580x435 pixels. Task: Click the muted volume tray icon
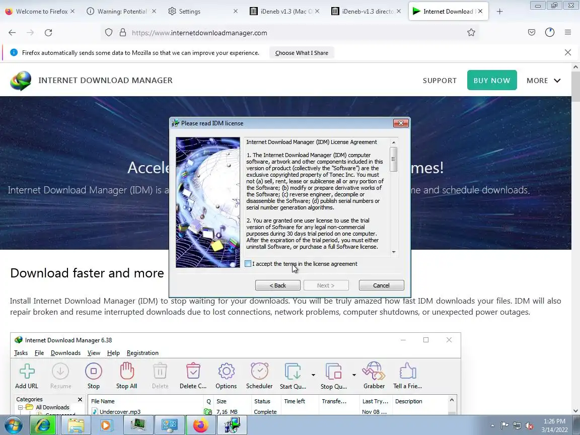(x=529, y=426)
